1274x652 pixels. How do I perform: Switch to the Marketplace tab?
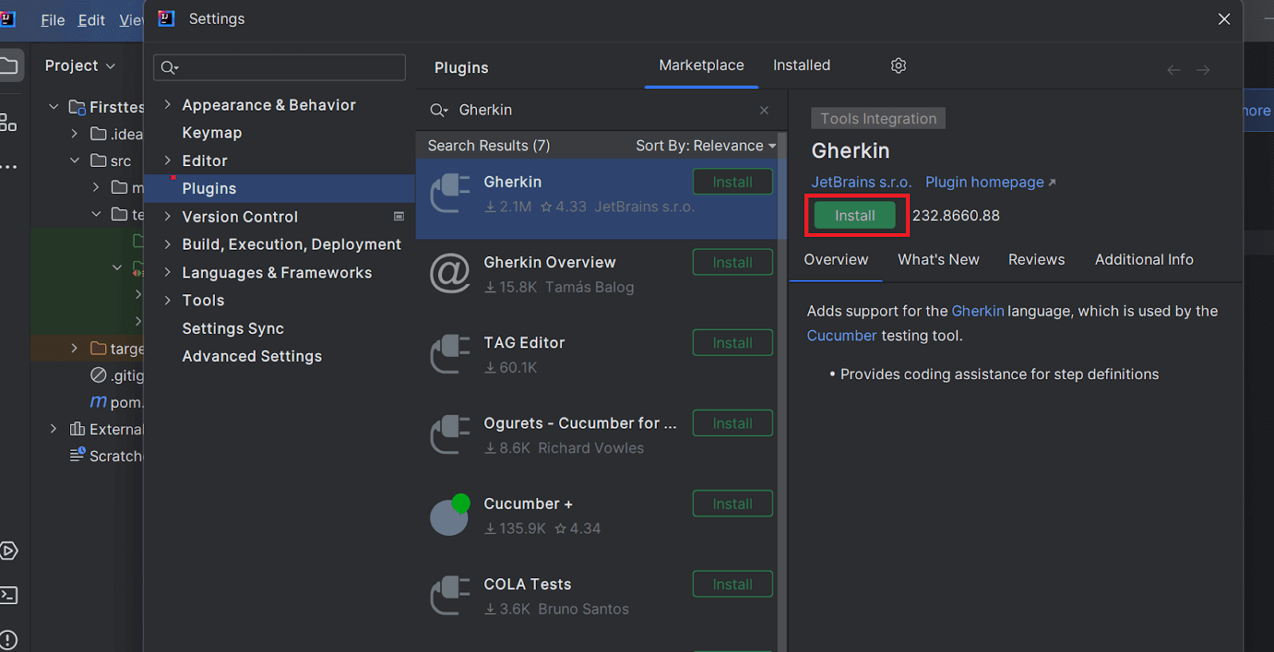coord(701,65)
